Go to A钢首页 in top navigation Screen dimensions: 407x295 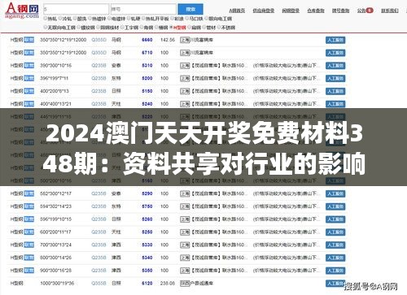click(x=237, y=11)
